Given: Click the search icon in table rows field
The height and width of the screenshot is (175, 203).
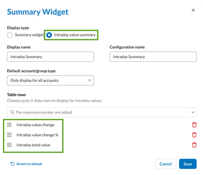Looking at the screenshot, I should (12, 112).
